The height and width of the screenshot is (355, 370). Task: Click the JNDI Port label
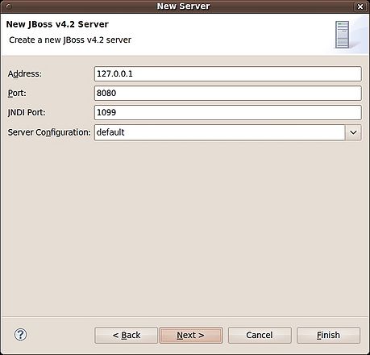click(x=27, y=112)
